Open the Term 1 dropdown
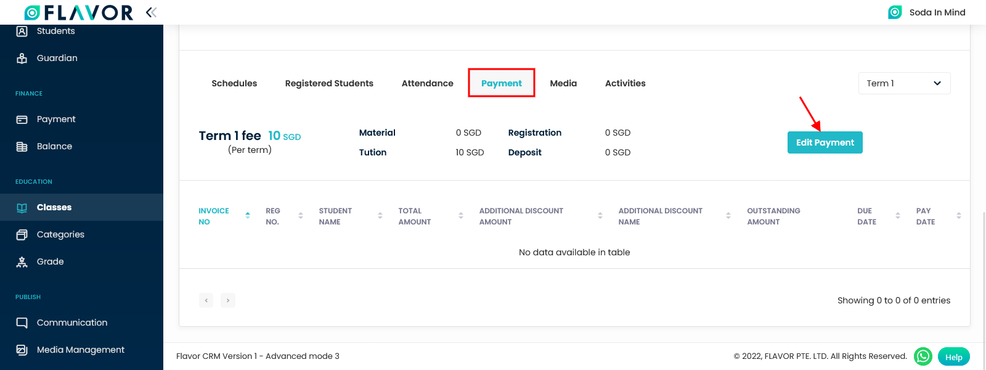This screenshot has width=986, height=370. pyautogui.click(x=905, y=83)
